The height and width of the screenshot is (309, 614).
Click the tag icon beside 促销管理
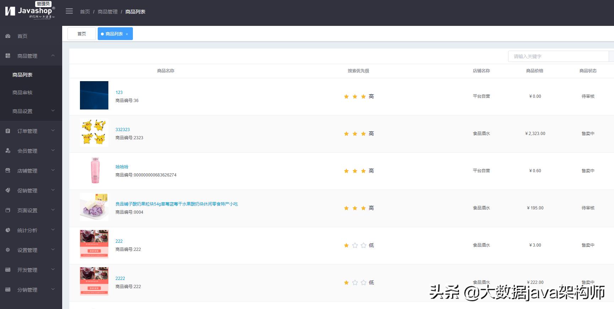[8, 191]
